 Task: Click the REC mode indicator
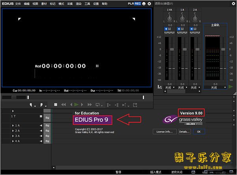coord(138,4)
